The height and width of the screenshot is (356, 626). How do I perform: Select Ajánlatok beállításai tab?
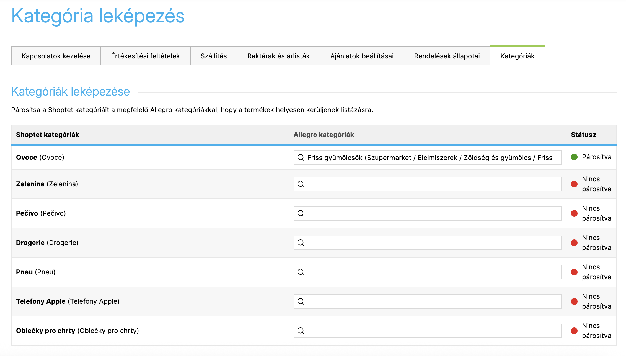coord(362,56)
